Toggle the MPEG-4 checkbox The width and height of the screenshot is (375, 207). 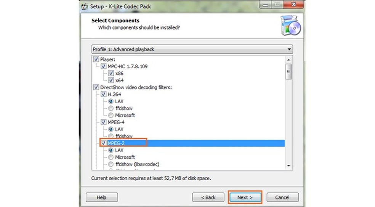click(104, 122)
